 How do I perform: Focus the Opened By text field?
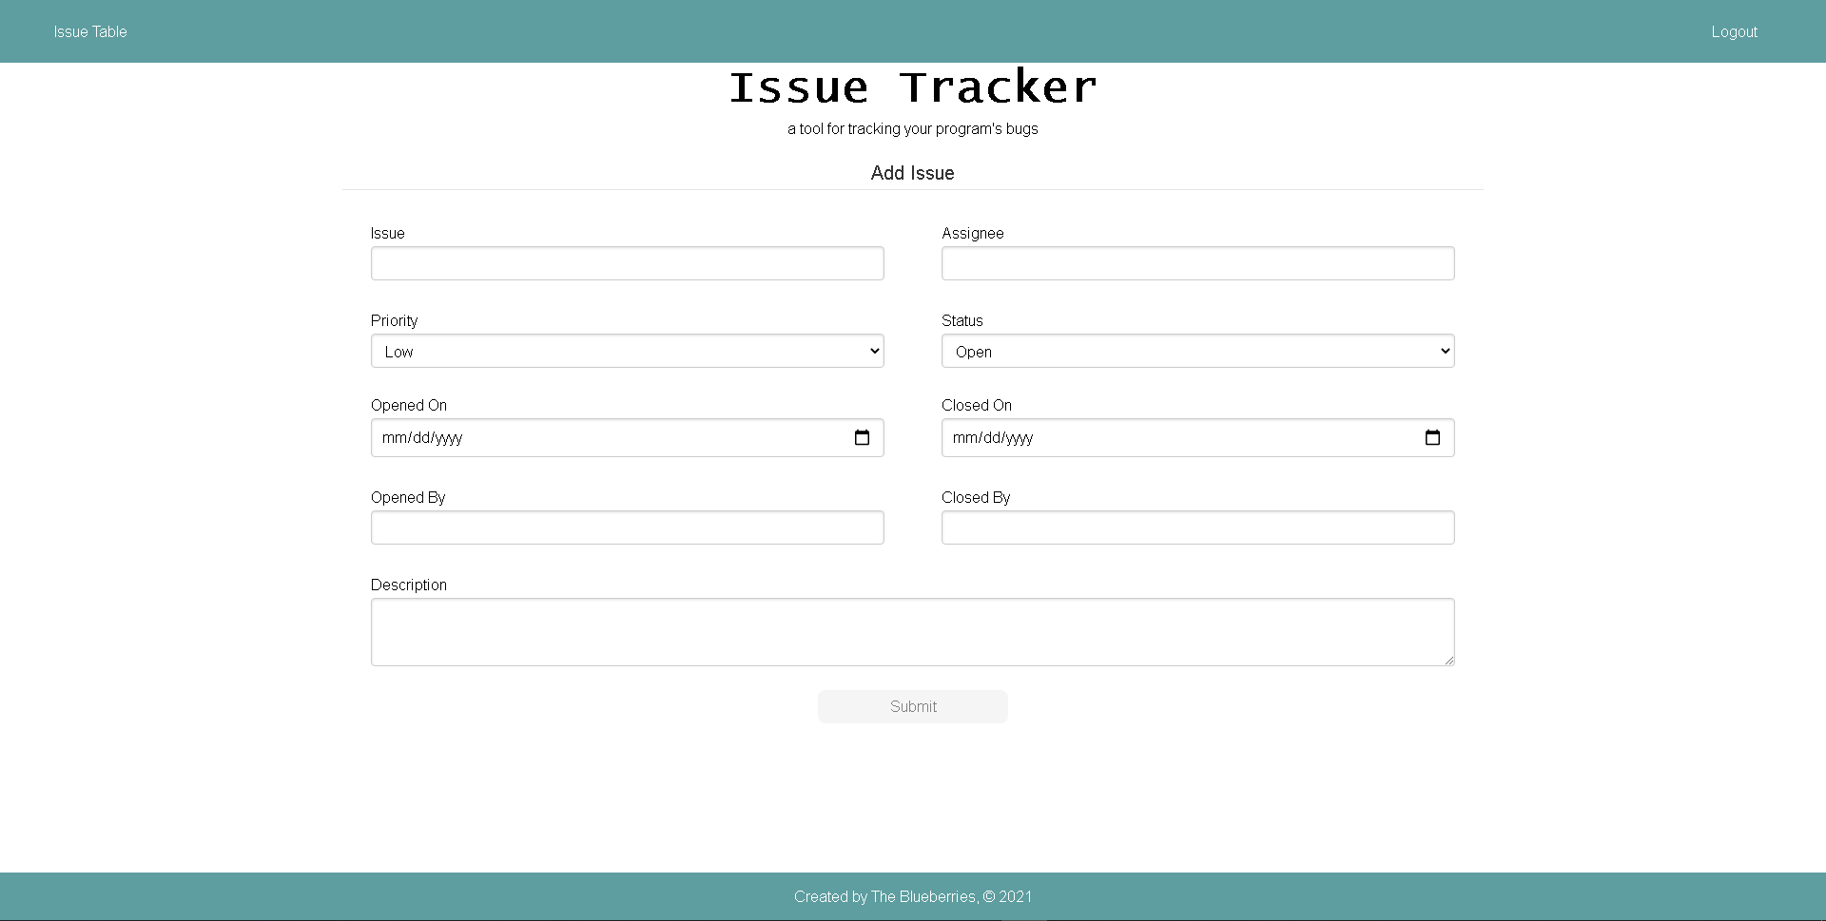(628, 528)
